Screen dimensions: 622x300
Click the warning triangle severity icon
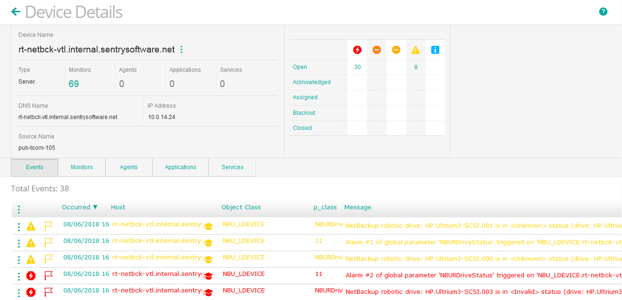pyautogui.click(x=416, y=50)
